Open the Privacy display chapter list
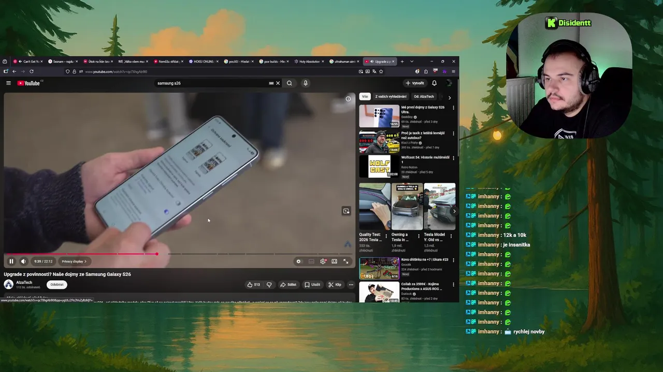Screen dimensions: 663x372 pos(74,261)
